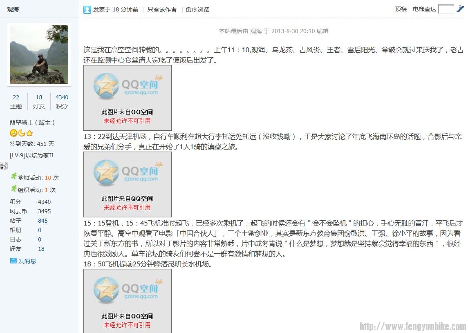Open the 发消息 envelope icon
Image resolution: width=468 pixels, height=333 pixels.
pyautogui.click(x=13, y=261)
